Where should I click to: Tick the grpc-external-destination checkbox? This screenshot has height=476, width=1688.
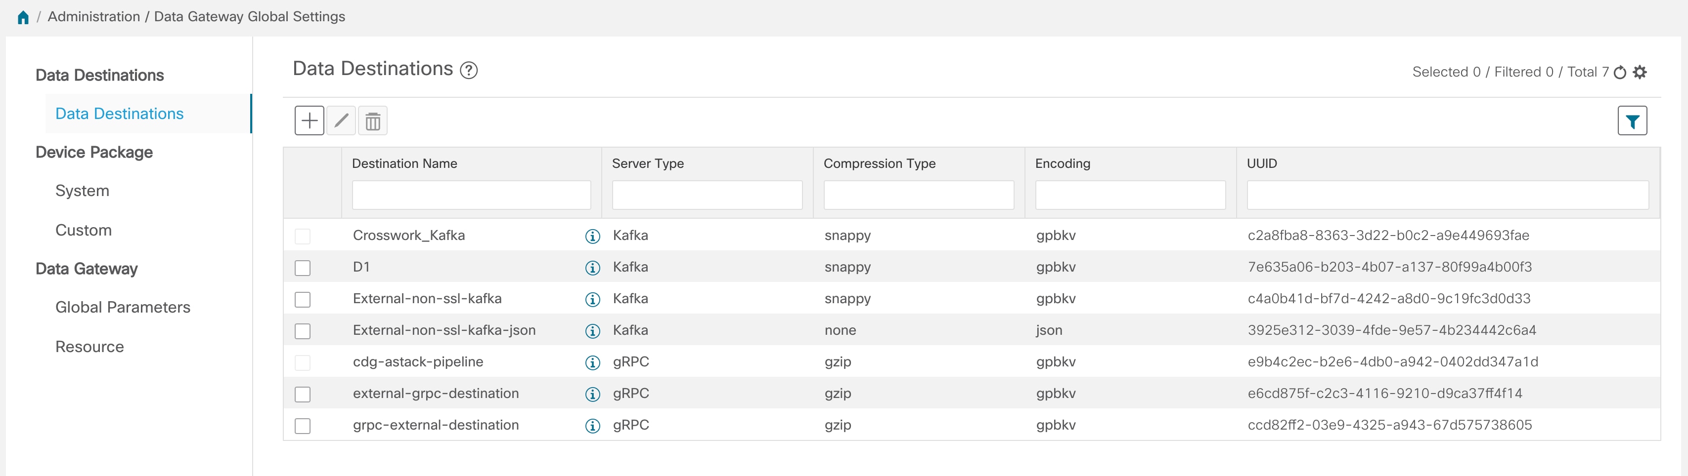303,426
